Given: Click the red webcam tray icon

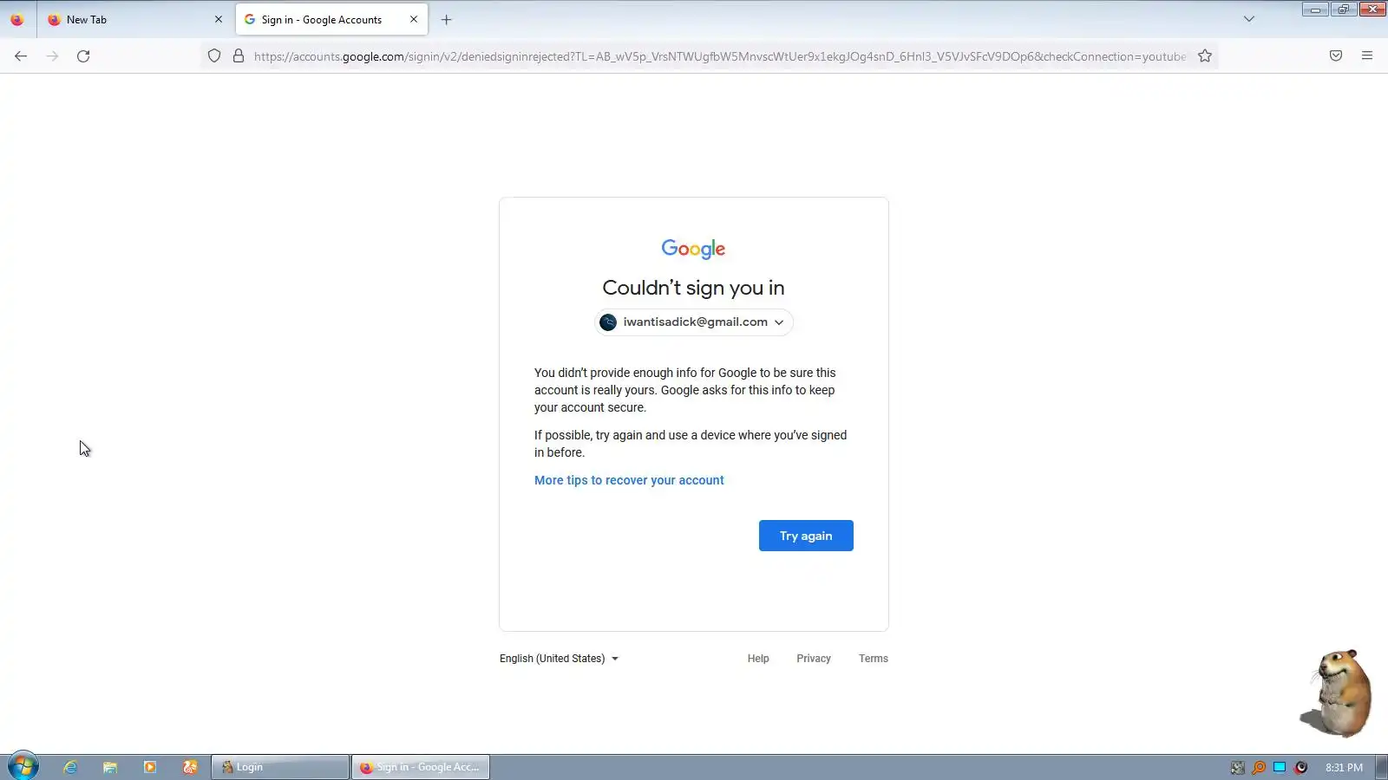Looking at the screenshot, I should pyautogui.click(x=1301, y=767).
